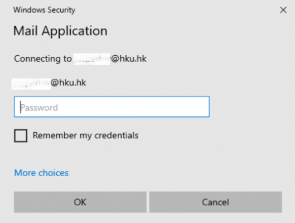
Task: Click the @hku.hk address in Connecting line
Action: click(129, 59)
